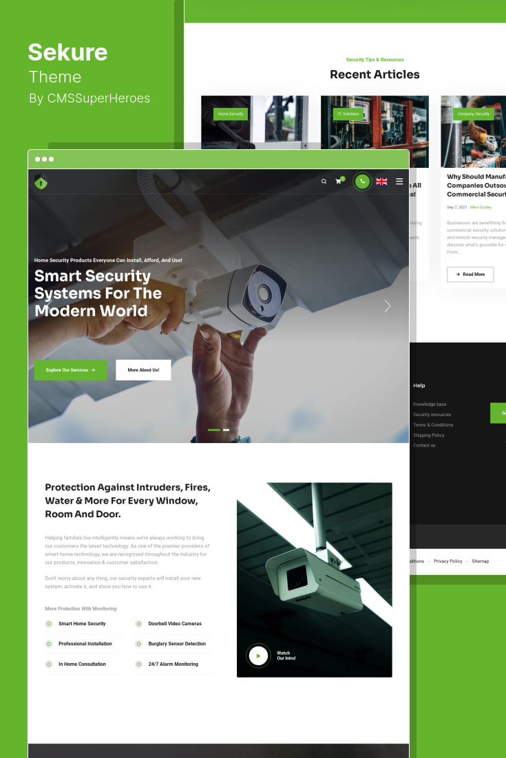Open Privacy Policy footer link

[448, 561]
